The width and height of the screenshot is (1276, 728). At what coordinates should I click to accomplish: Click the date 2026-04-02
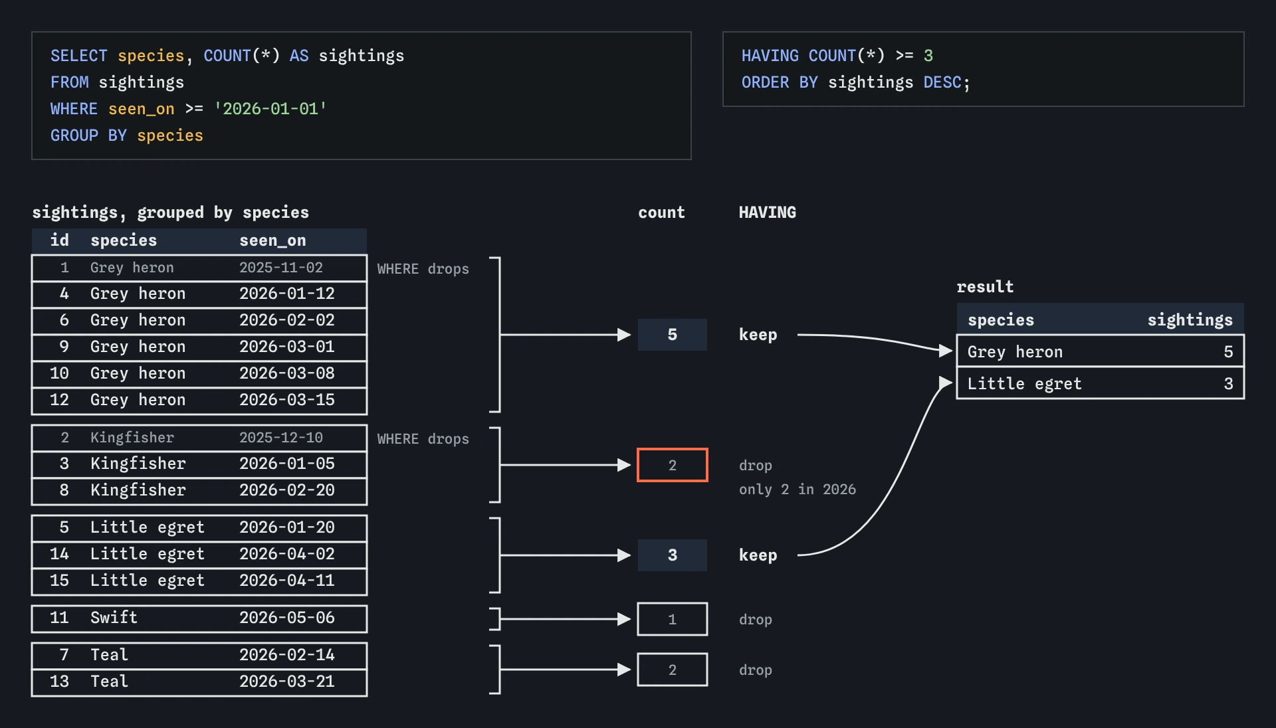[x=286, y=554]
